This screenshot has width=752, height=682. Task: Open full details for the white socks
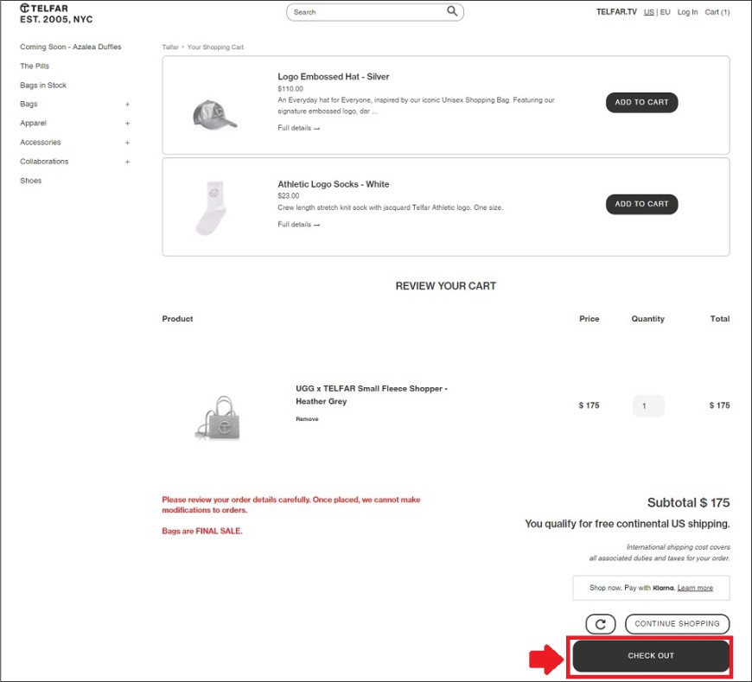click(298, 225)
